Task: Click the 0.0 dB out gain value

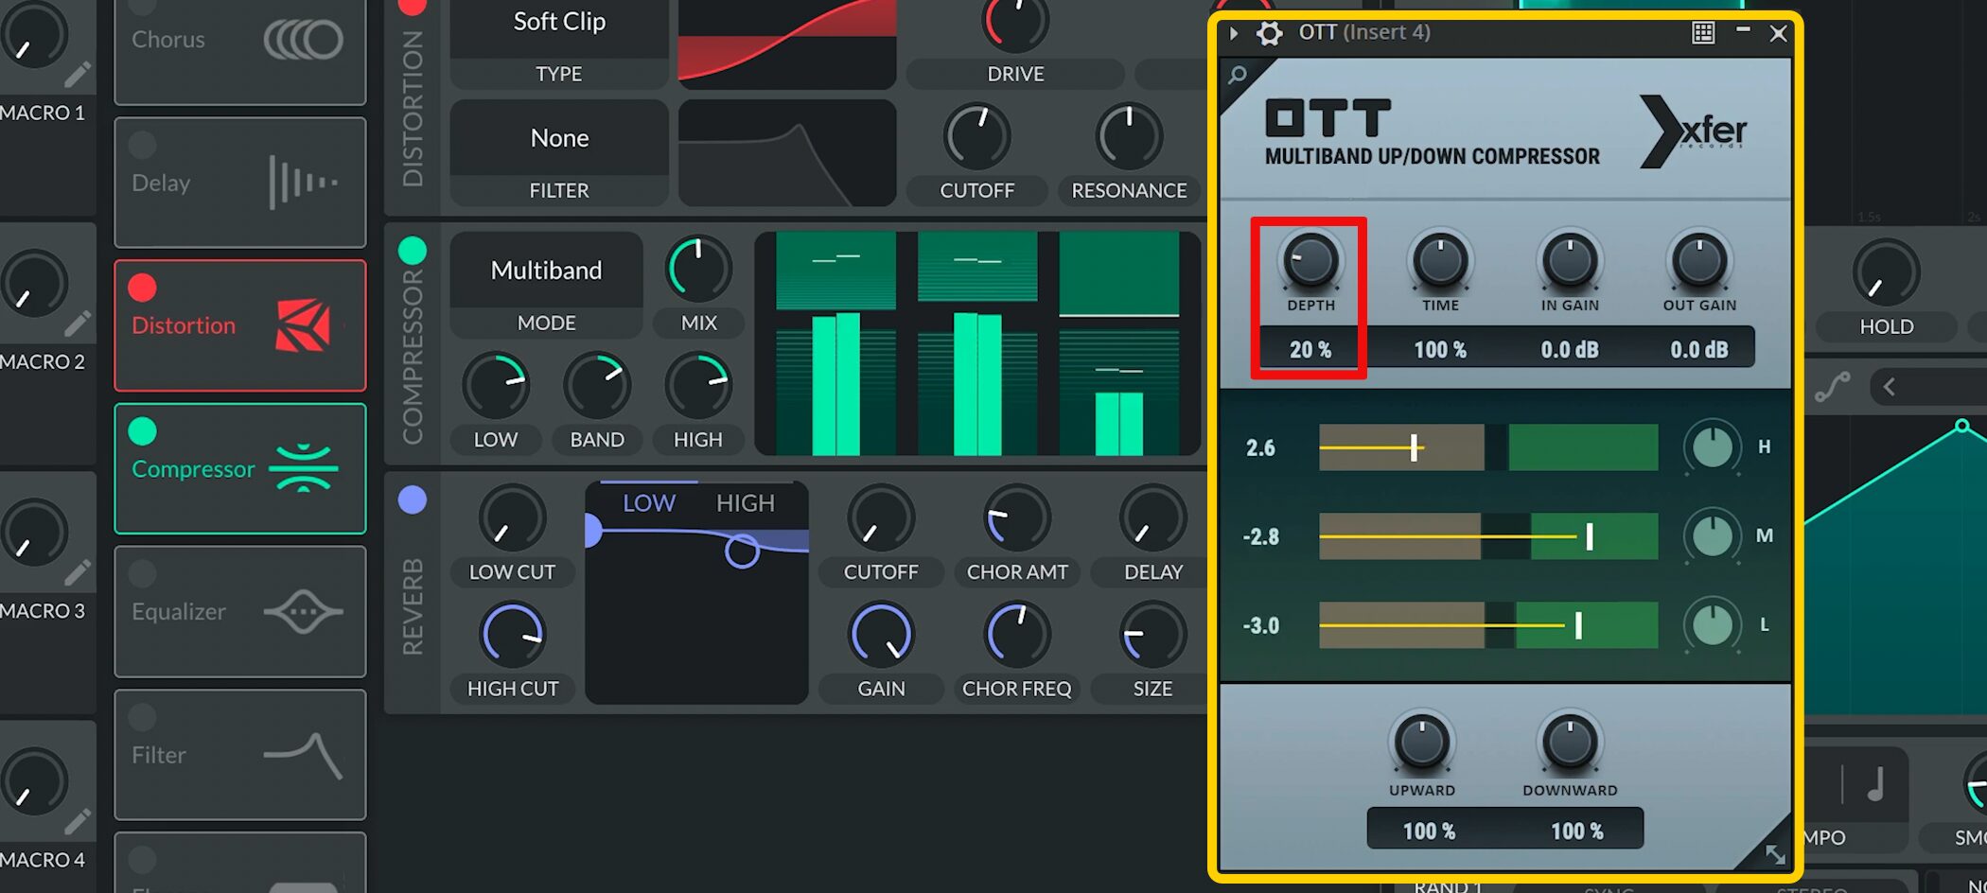Action: (1699, 349)
